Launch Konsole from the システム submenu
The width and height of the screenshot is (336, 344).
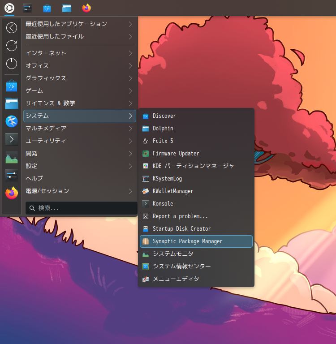196,204
